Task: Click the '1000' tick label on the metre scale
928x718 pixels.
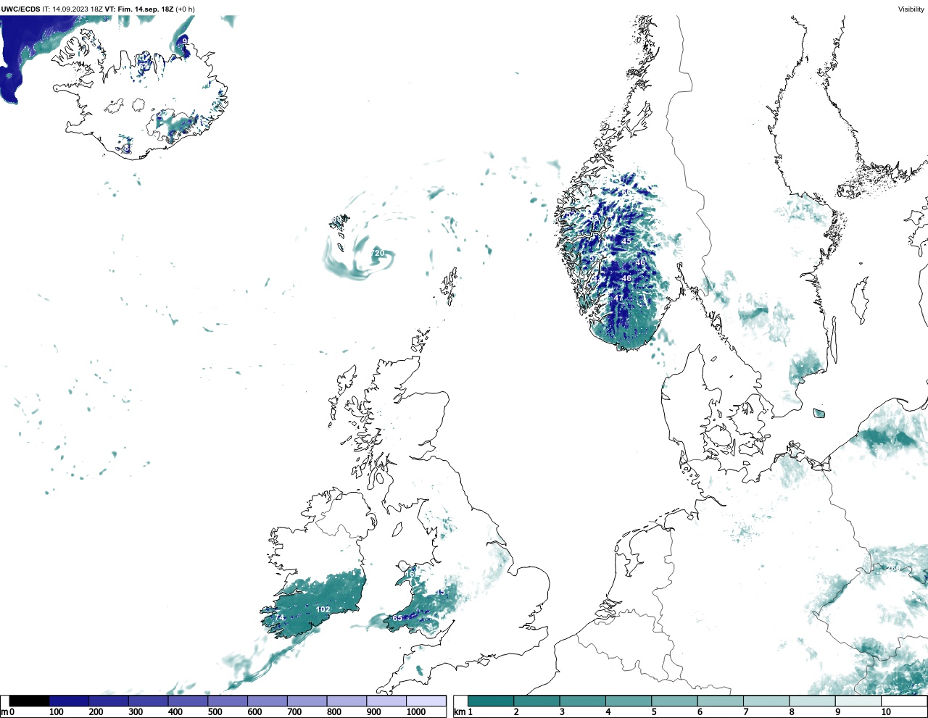Action: 416,712
